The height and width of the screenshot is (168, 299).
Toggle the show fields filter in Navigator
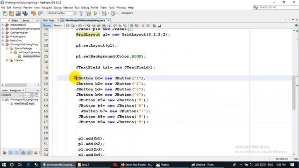(x=11, y=153)
